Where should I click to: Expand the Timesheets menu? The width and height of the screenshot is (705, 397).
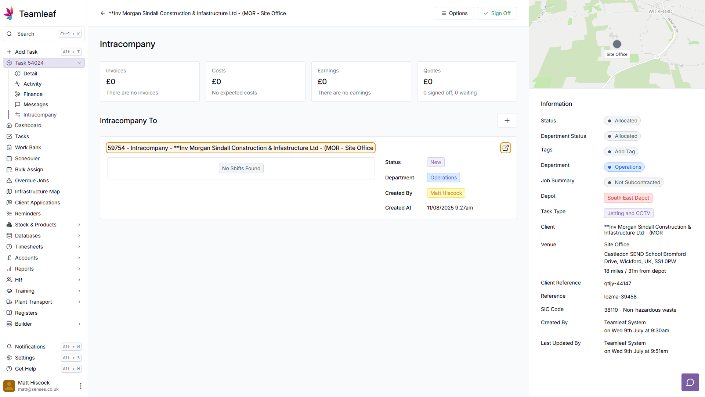[79, 247]
